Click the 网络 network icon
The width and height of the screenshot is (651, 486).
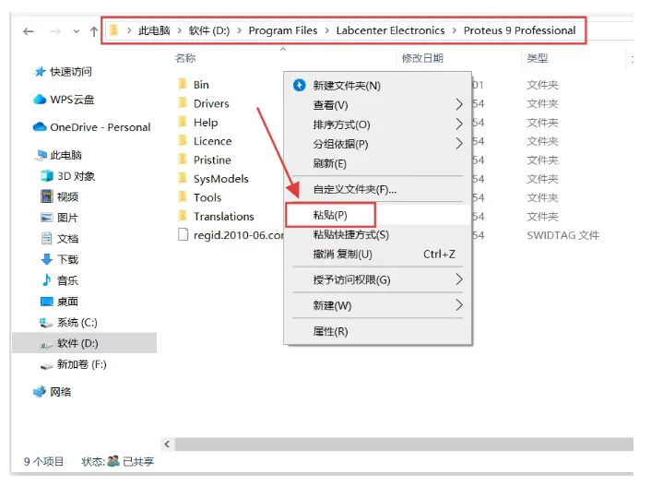(x=40, y=391)
